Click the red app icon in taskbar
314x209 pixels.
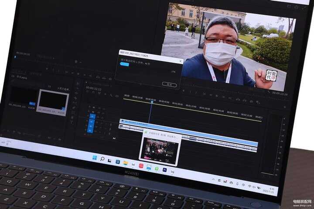point(141,166)
